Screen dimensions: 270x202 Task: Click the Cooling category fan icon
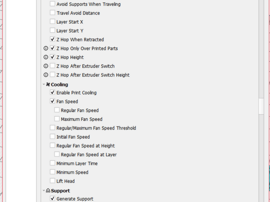[48, 84]
